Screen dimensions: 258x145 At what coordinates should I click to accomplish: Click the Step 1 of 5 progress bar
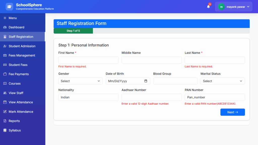tap(73, 31)
